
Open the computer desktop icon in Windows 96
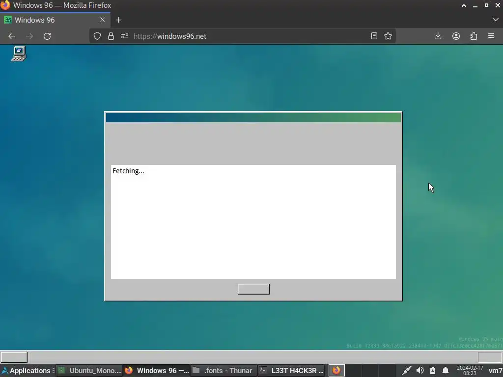[x=19, y=54]
